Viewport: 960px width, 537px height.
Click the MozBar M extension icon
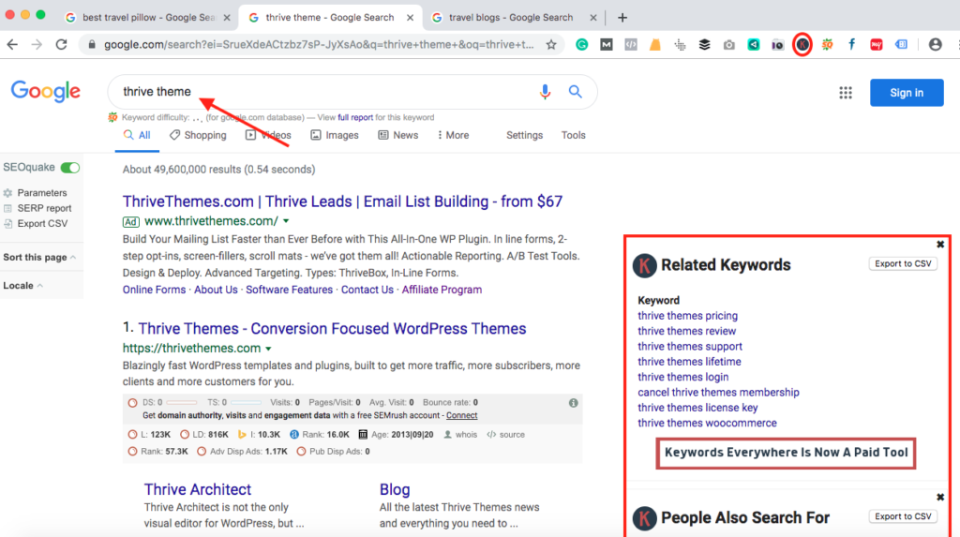coord(607,44)
